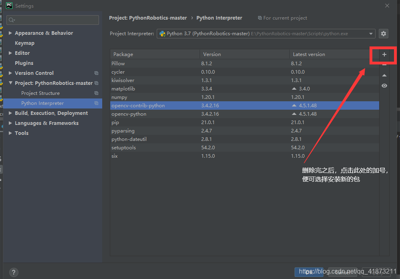This screenshot has height=279, width=400.
Task: Click the project-level icon beside Project Structure
Action: [96, 93]
